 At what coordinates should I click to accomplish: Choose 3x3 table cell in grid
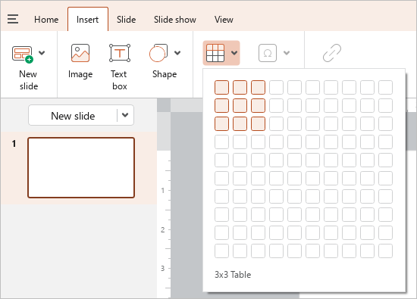coord(258,123)
